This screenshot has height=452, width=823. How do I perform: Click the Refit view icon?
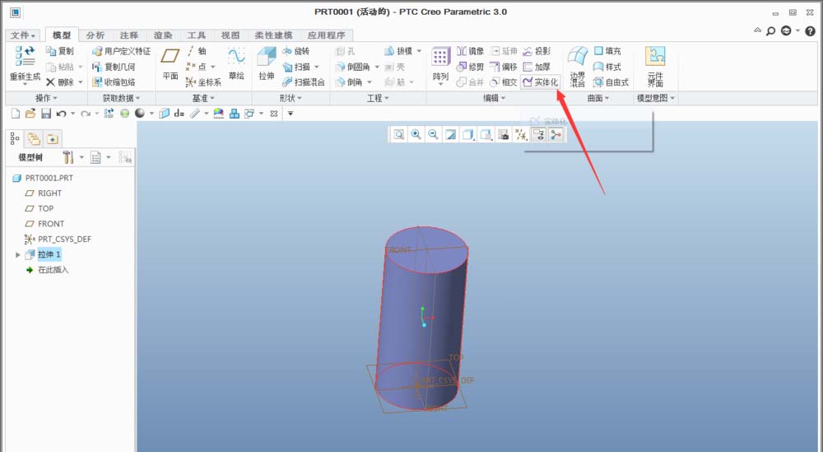(x=399, y=135)
